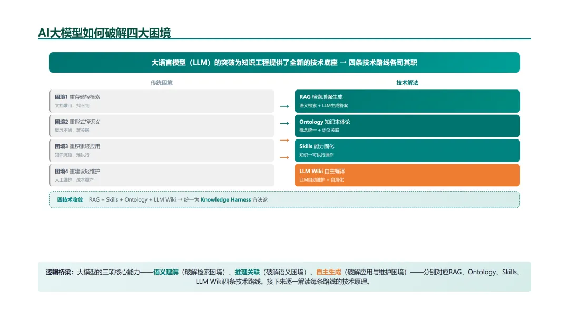The height and width of the screenshot is (320, 569).
Task: Select the heading "困境4 重建设轻维护"
Action: pos(77,171)
